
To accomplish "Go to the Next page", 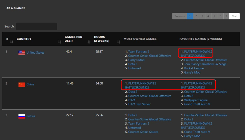I will [234, 16].
